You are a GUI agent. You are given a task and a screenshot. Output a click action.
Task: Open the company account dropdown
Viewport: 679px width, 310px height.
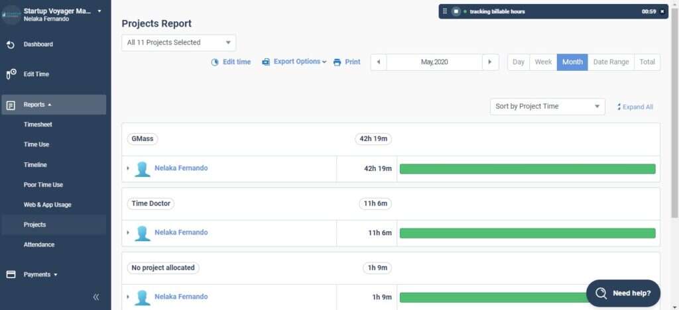[x=99, y=11]
